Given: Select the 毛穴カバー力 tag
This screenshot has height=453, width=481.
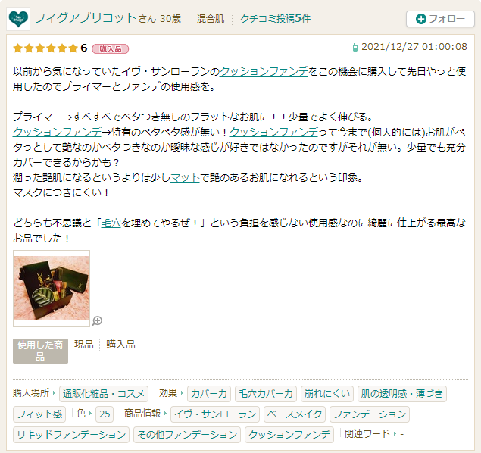Looking at the screenshot, I should (266, 393).
